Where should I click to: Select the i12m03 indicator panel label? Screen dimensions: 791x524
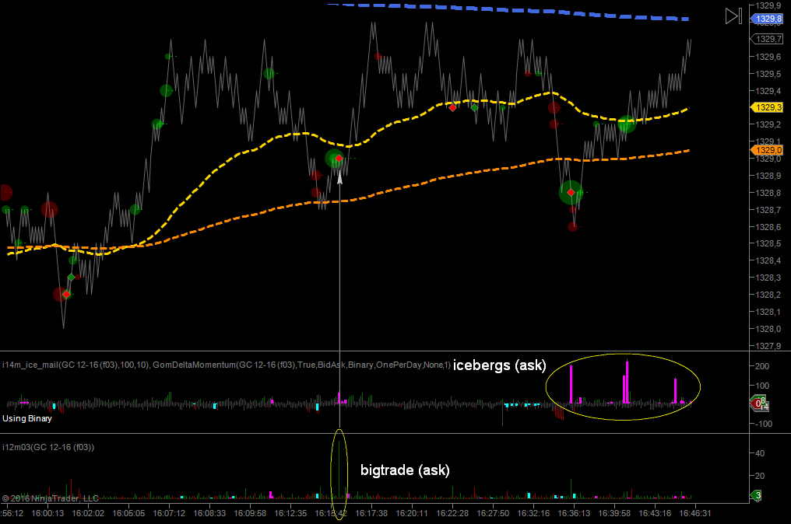click(x=48, y=447)
